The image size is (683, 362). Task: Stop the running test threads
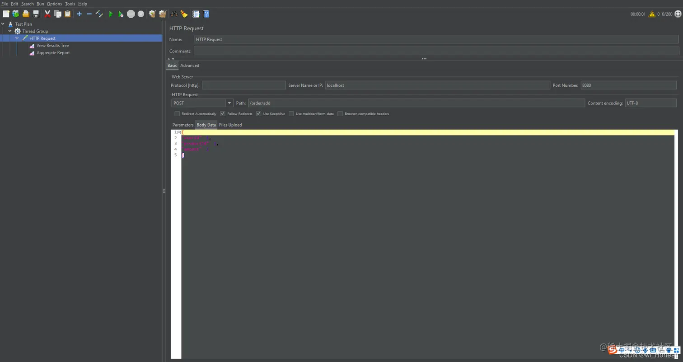tap(131, 14)
